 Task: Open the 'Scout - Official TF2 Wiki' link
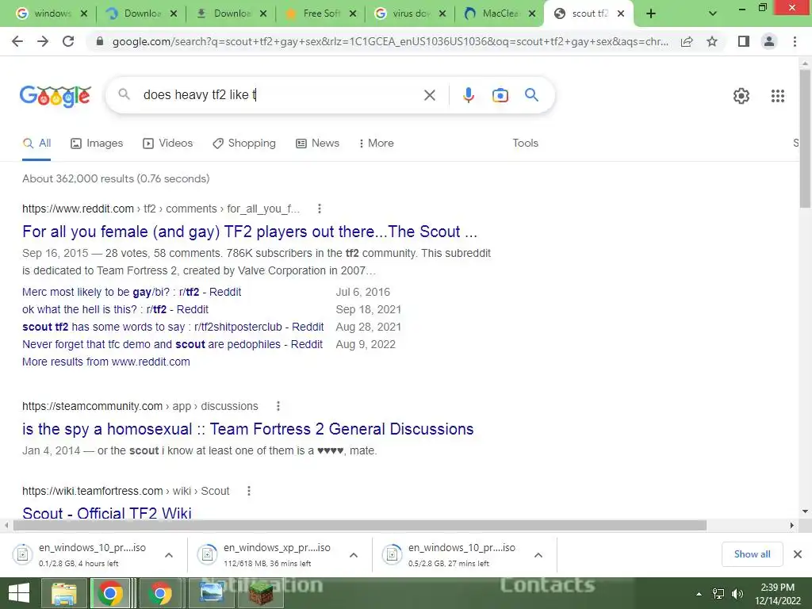[107, 513]
